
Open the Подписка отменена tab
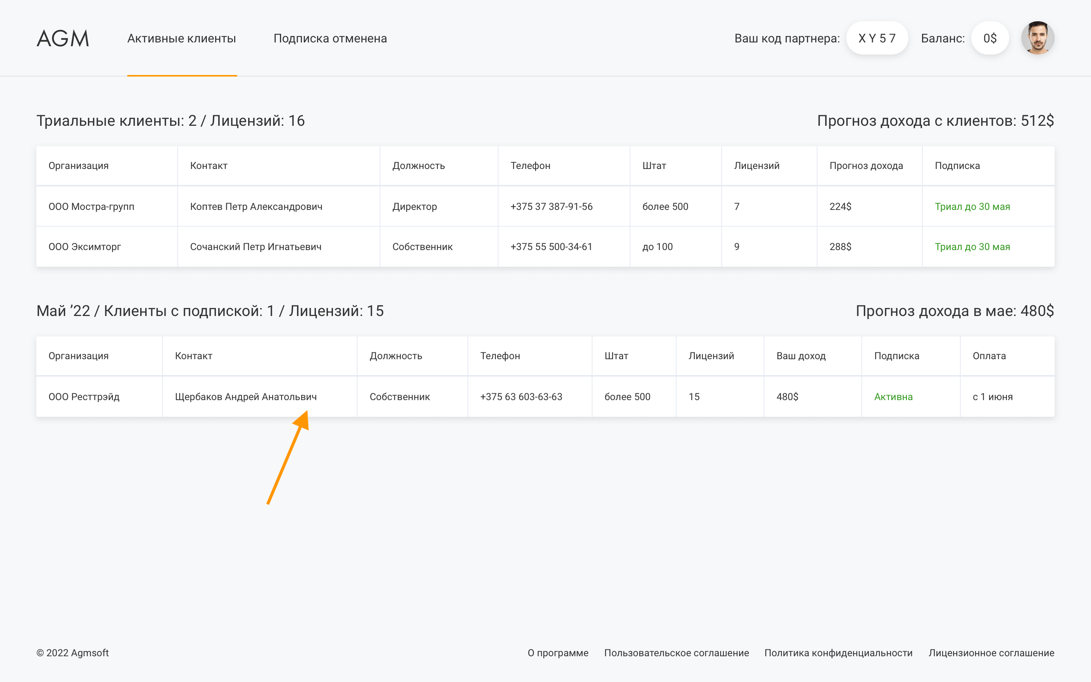click(330, 38)
